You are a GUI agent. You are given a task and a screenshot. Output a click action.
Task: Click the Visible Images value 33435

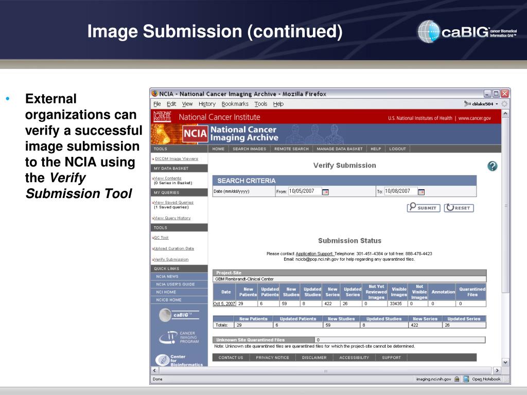coord(396,303)
